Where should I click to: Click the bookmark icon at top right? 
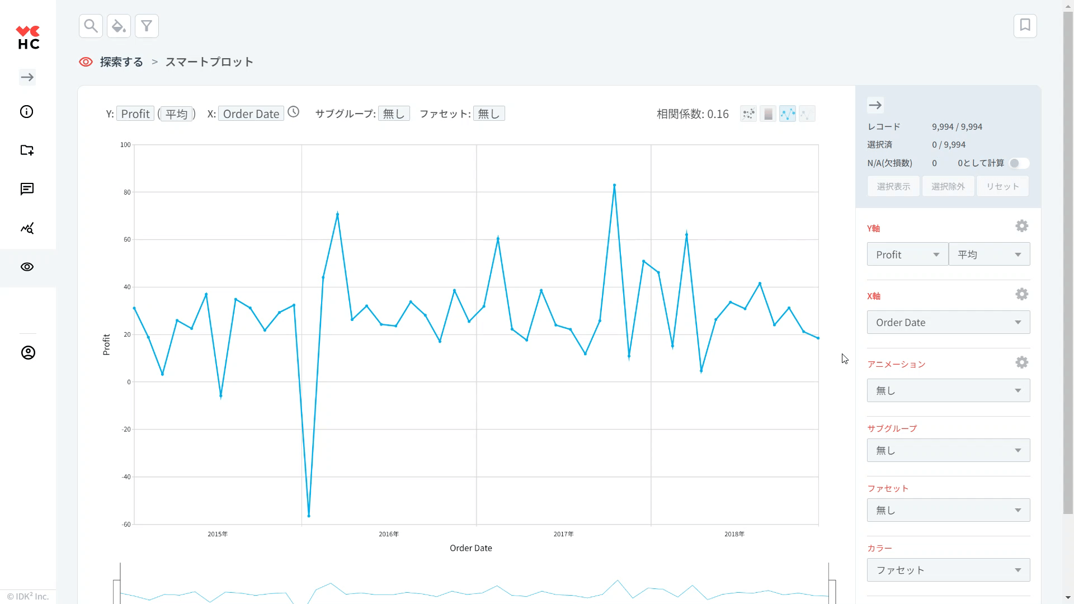[x=1025, y=26]
